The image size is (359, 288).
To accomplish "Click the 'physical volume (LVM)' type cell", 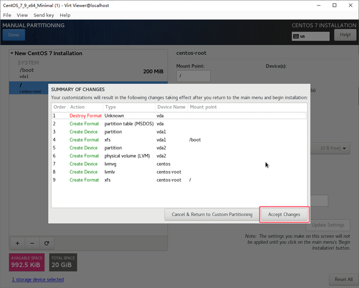I will click(127, 155).
